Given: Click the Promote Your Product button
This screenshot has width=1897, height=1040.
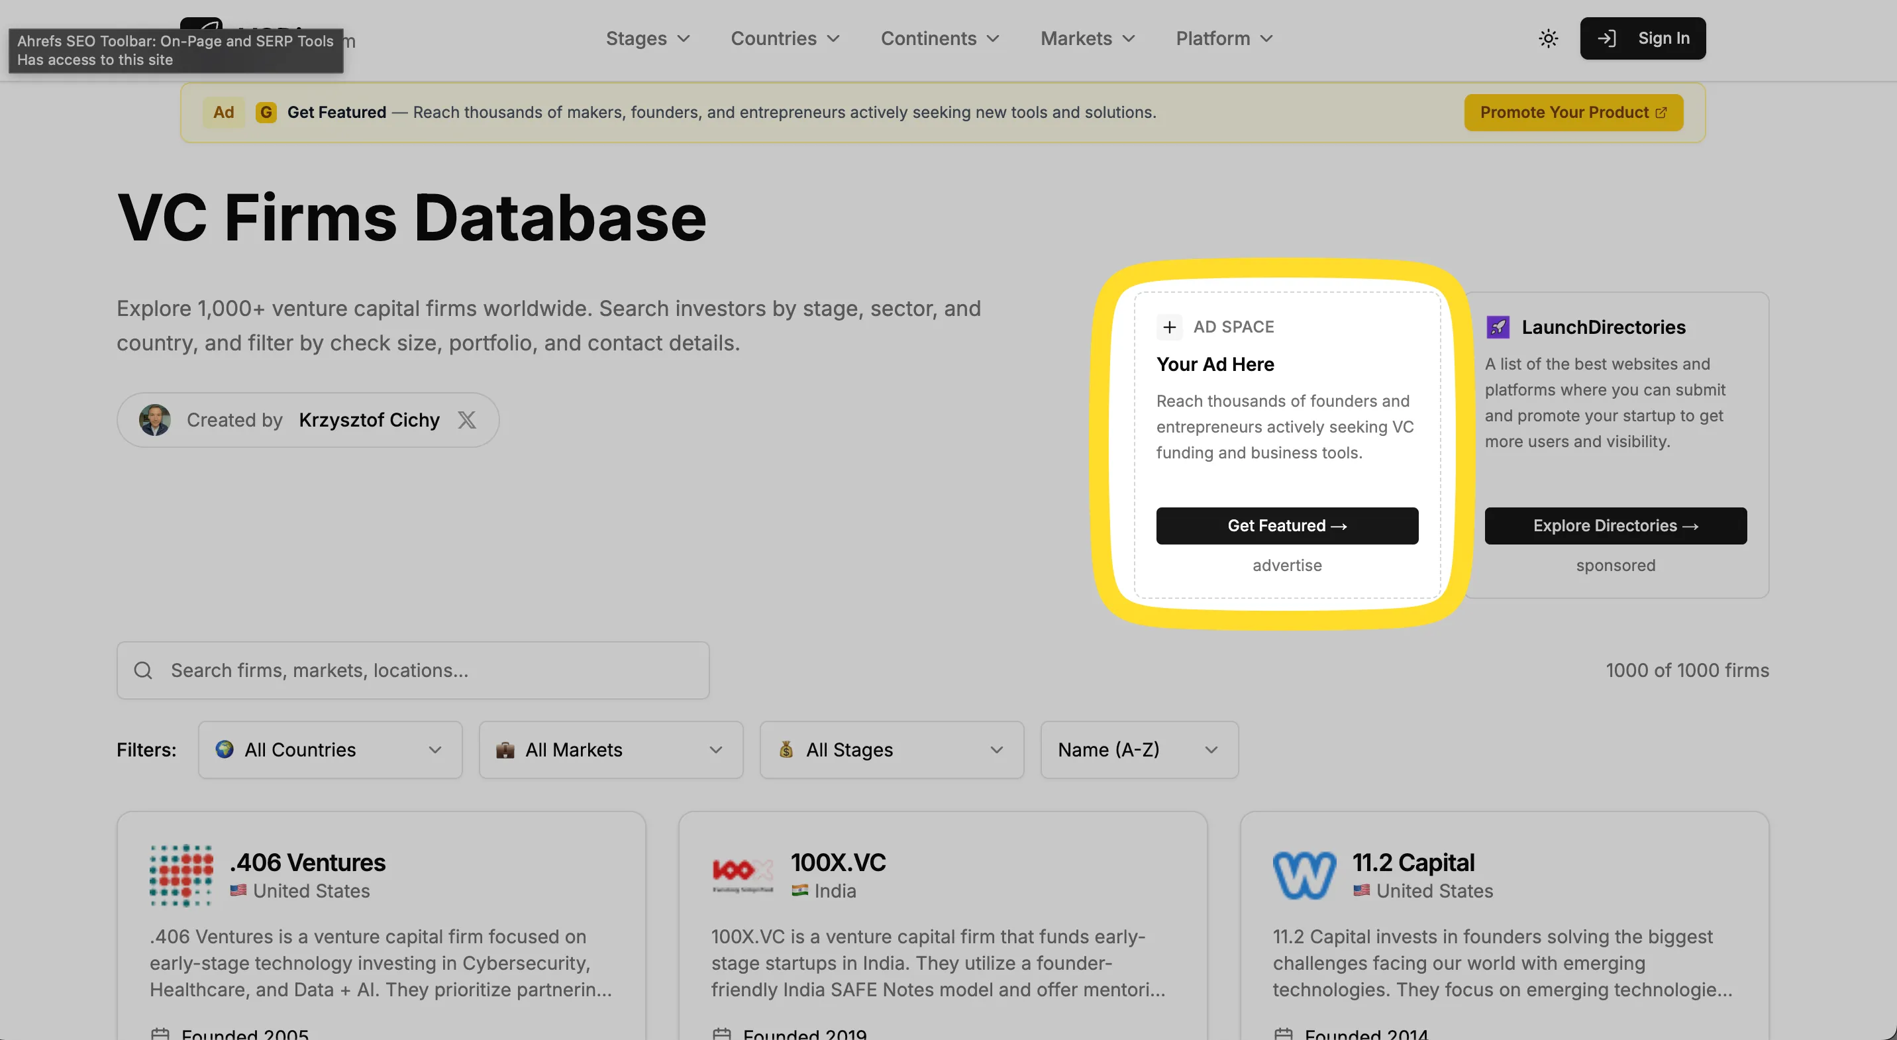Looking at the screenshot, I should click(x=1573, y=113).
